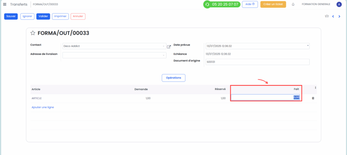This screenshot has width=347, height=155.
Task: Click the Document d'origine field
Action: 258,62
